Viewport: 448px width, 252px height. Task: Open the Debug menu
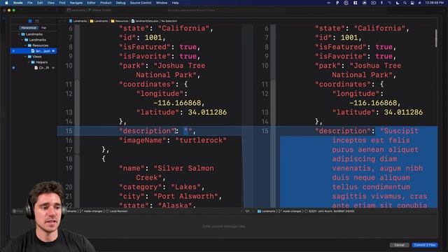coord(120,3)
